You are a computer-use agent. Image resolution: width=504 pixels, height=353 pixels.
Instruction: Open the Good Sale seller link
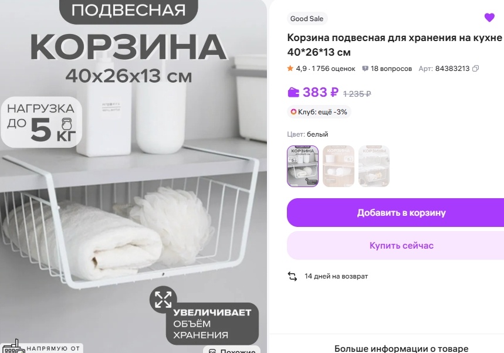(307, 19)
